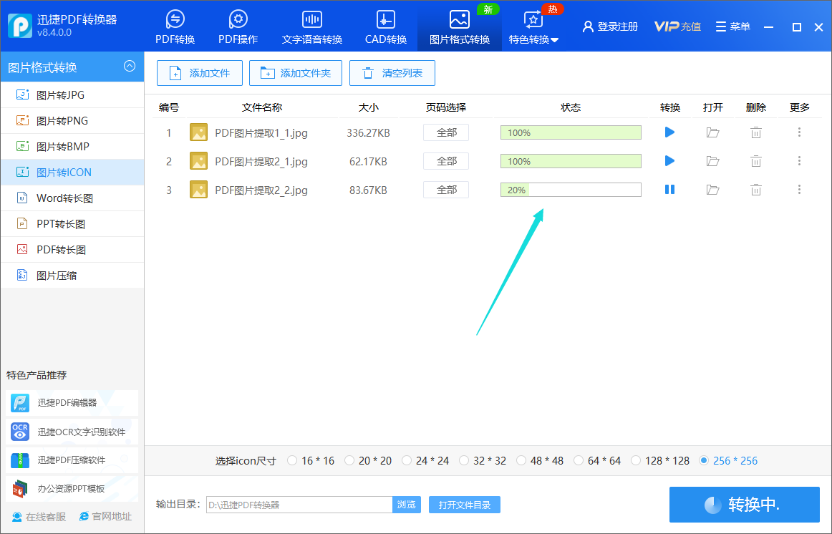Select icon size 24 * 24

(x=407, y=460)
